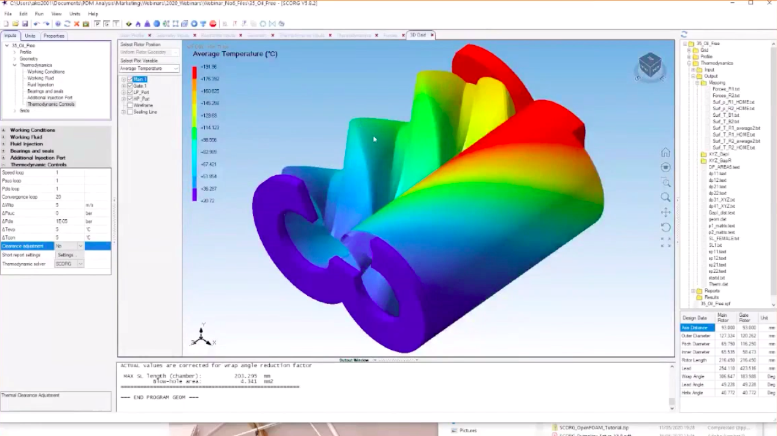This screenshot has height=436, width=777.
Task: Click the flame icon in the main toolbar
Action: pyautogui.click(x=139, y=24)
